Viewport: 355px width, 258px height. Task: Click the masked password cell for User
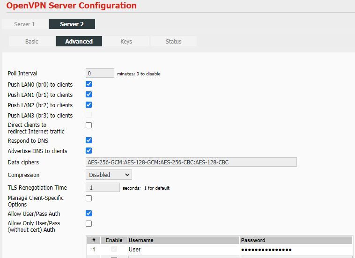coord(296,250)
